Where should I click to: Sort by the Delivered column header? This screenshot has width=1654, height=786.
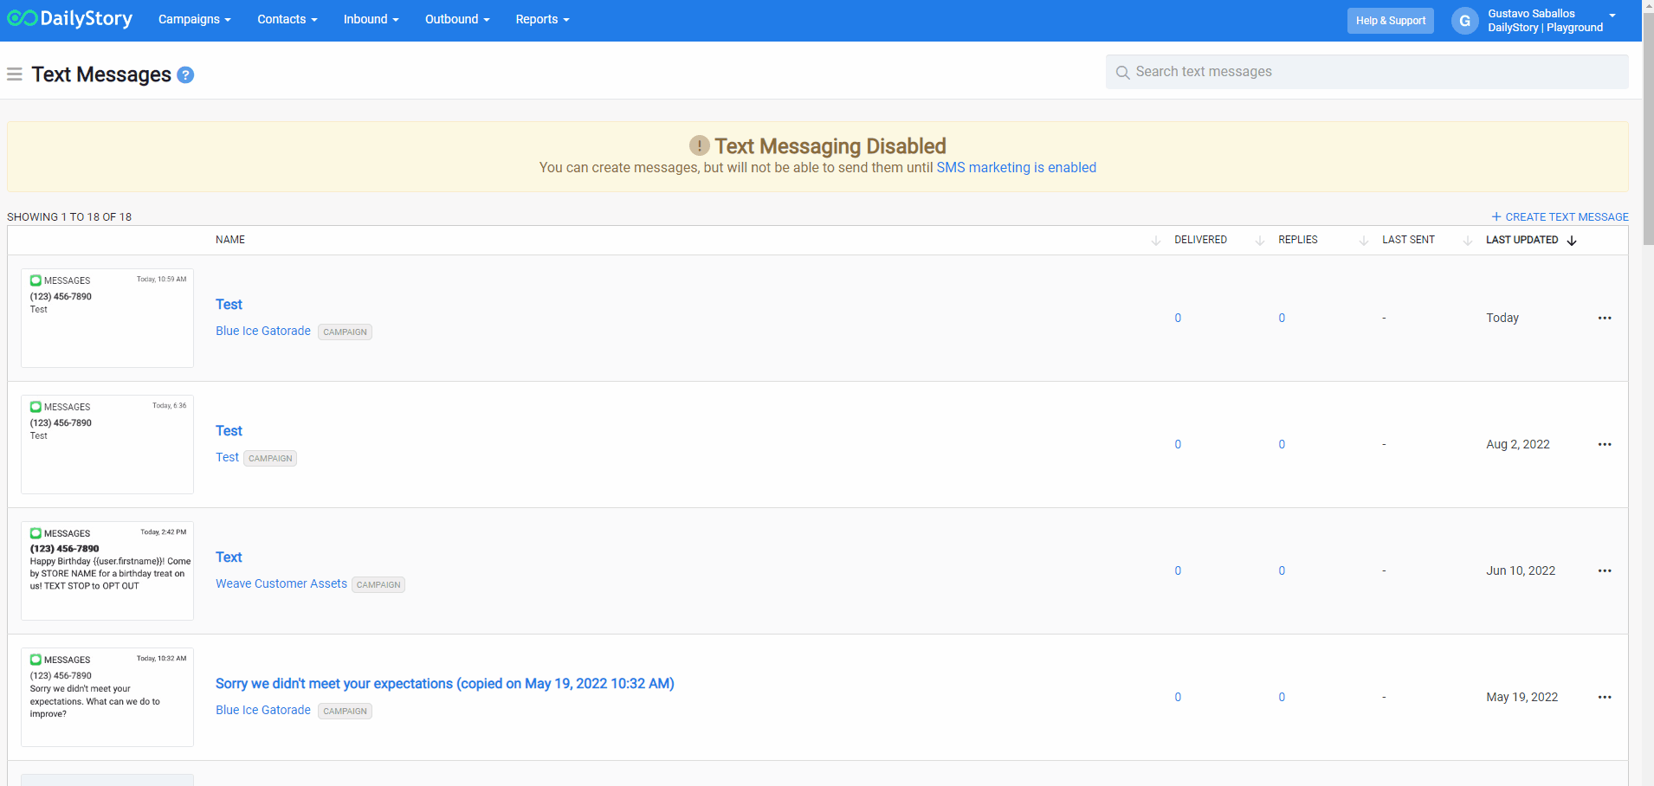coord(1200,240)
